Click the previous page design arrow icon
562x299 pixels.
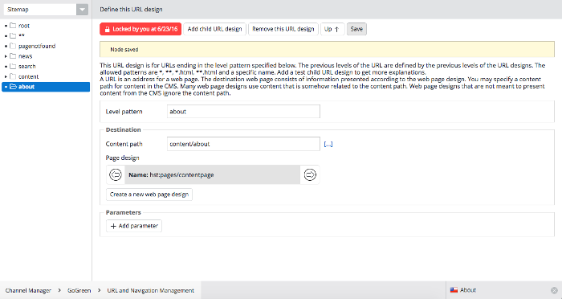[x=116, y=174]
